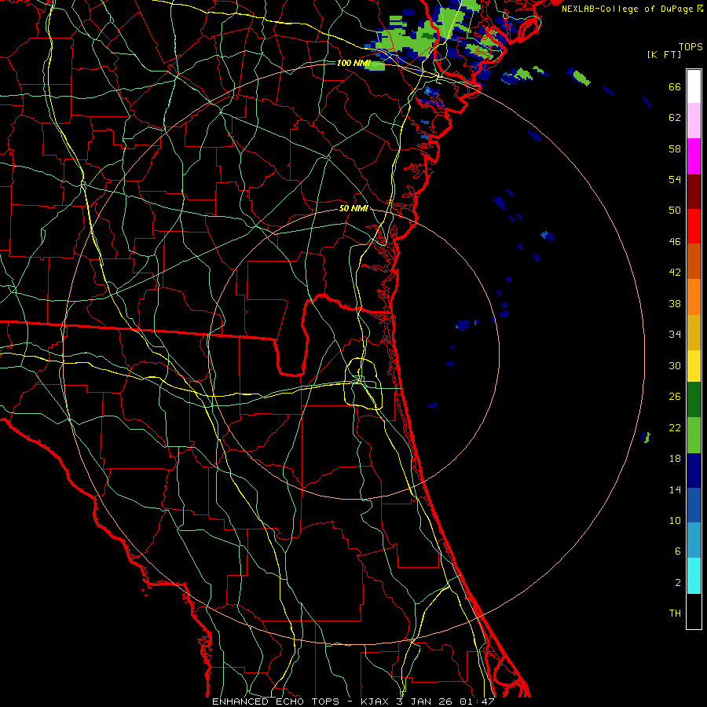Click the yellow 30 kft legend swatch
Screen dimensions: 707x707
click(694, 366)
